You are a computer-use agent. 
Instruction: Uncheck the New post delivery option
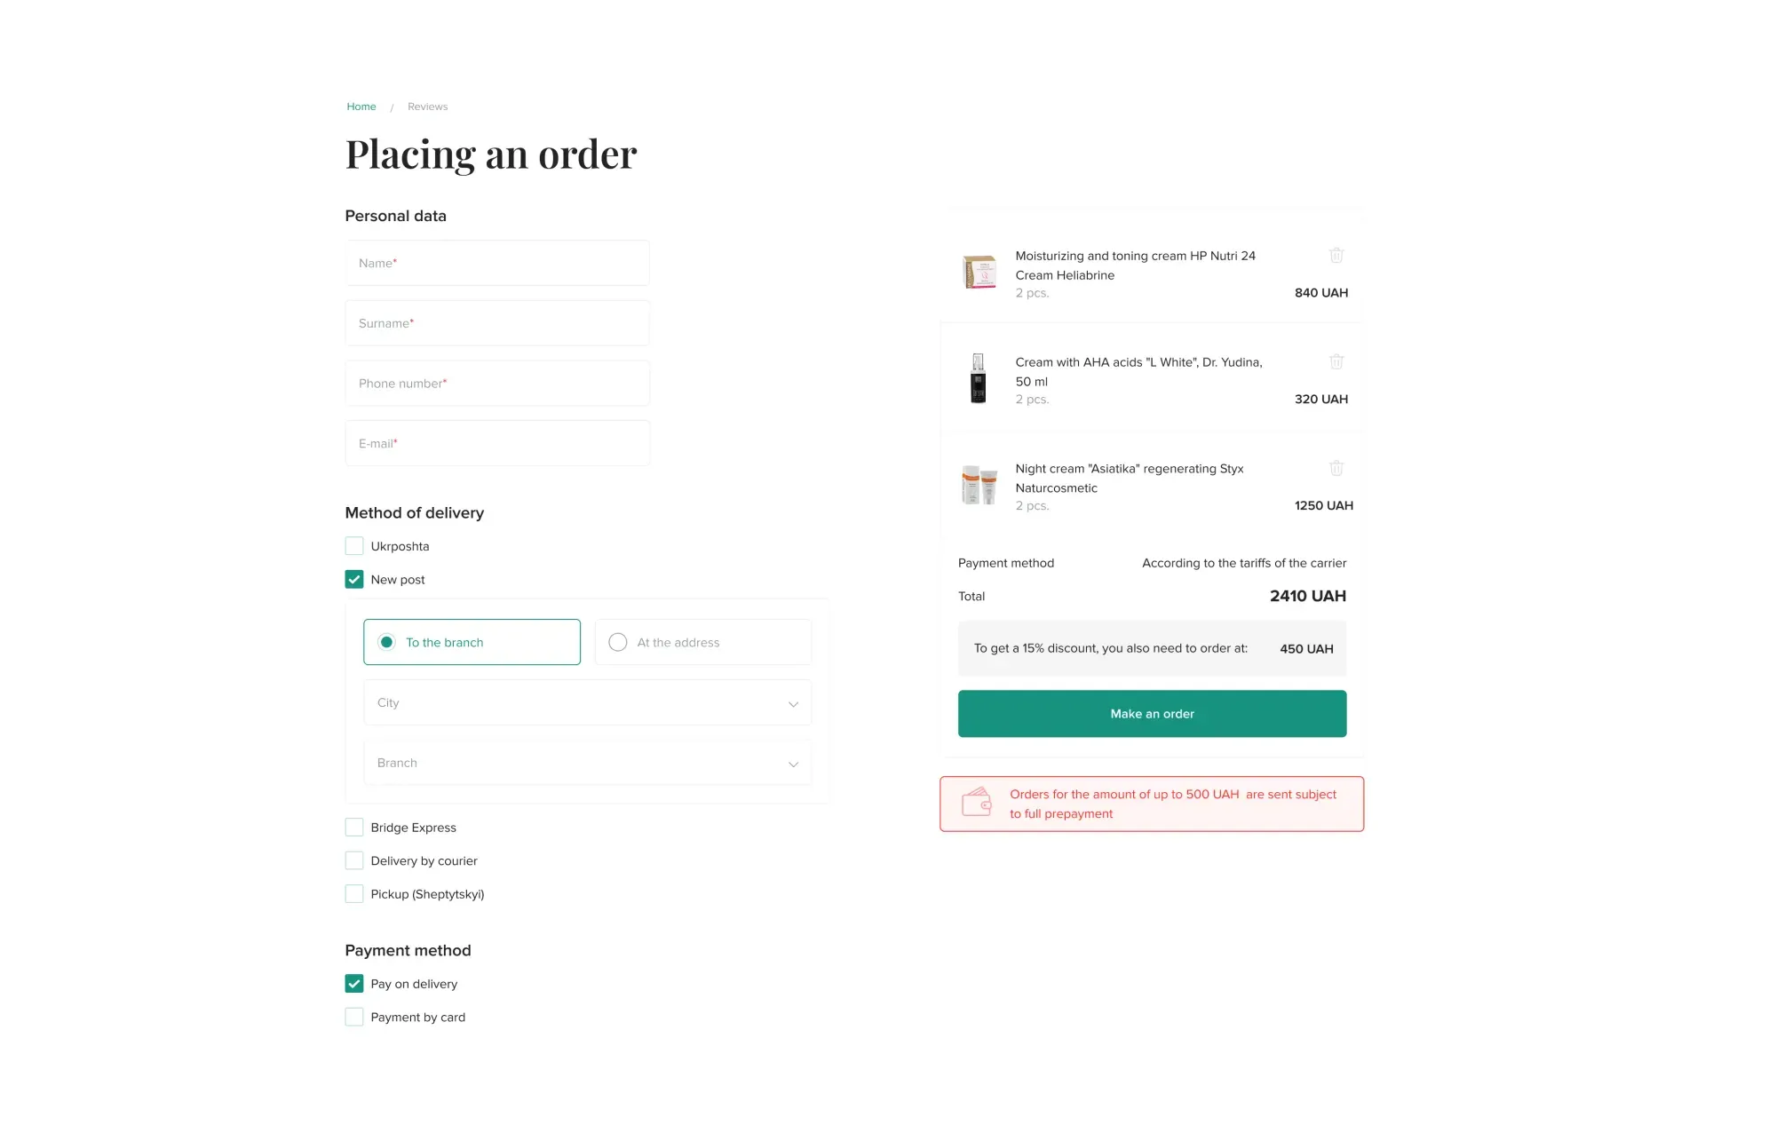(x=354, y=579)
